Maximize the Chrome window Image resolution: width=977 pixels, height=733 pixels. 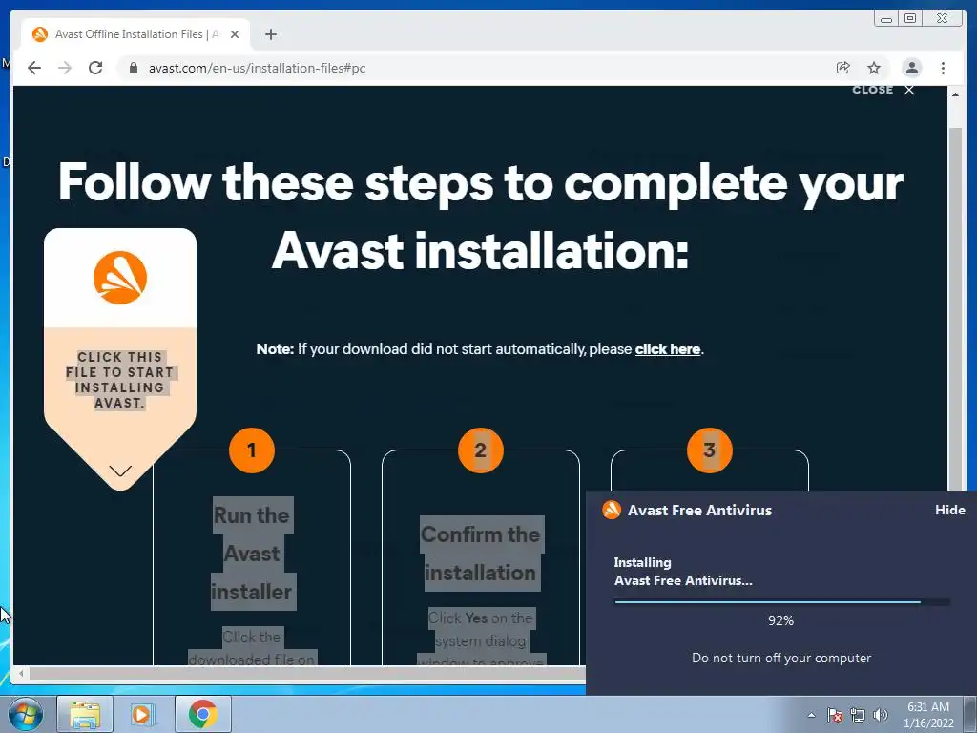[910, 18]
